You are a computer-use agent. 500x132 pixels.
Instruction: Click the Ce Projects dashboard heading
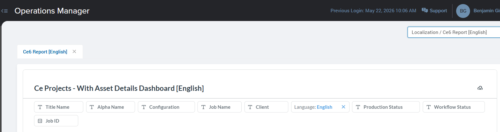[x=119, y=88]
